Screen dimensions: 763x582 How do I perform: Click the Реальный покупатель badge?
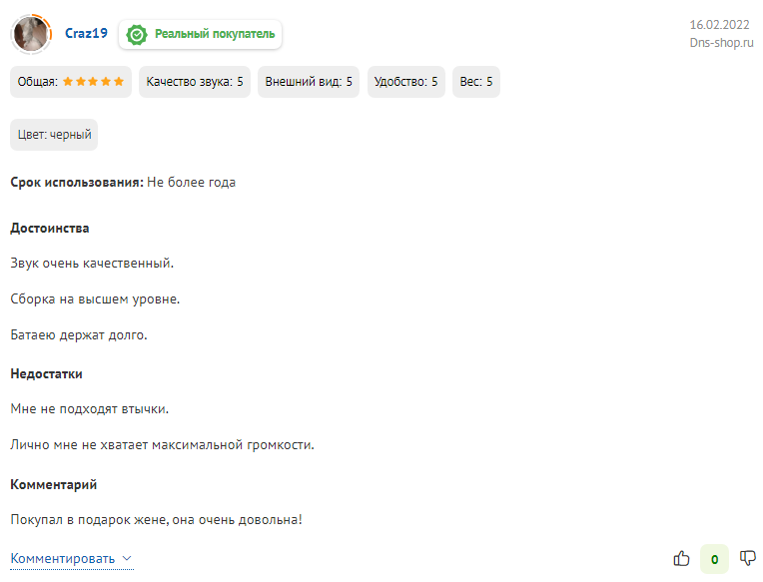[200, 35]
